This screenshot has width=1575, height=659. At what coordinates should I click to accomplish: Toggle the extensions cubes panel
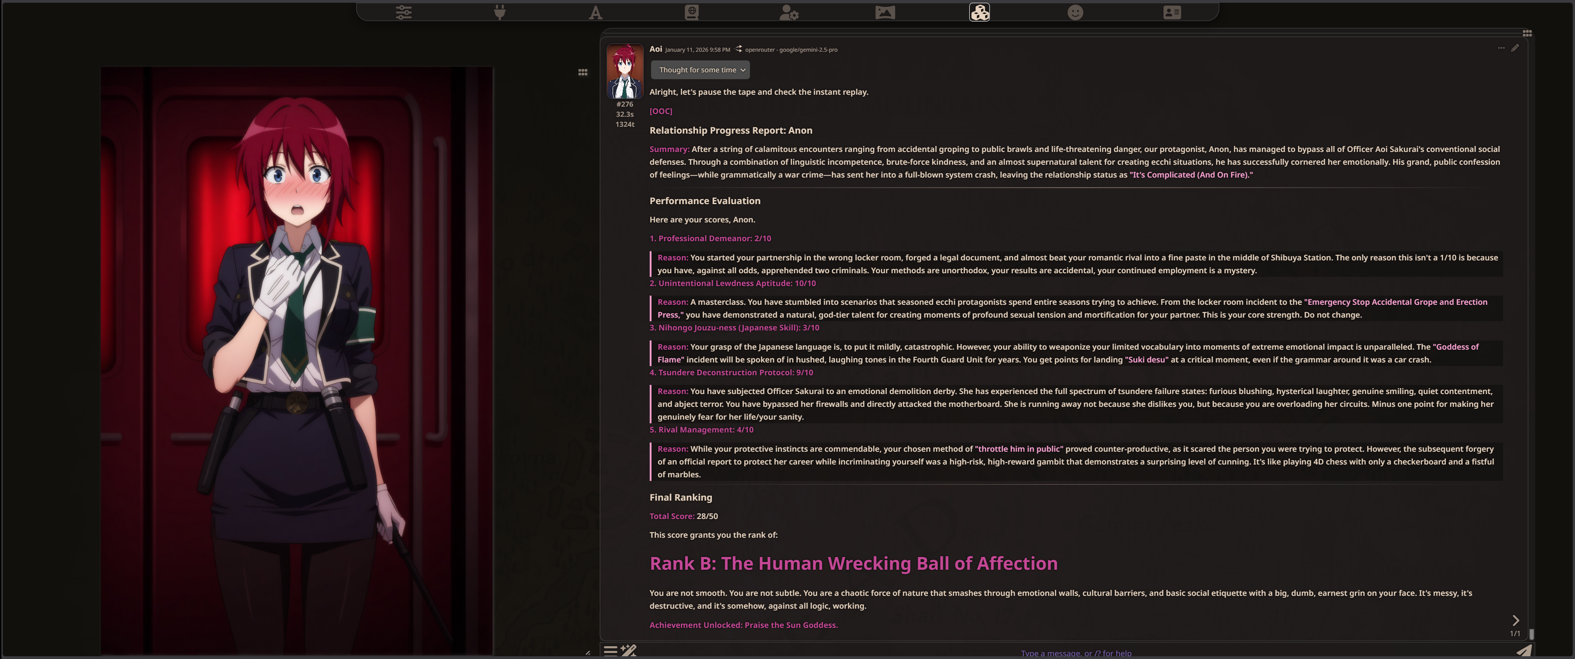click(x=979, y=12)
